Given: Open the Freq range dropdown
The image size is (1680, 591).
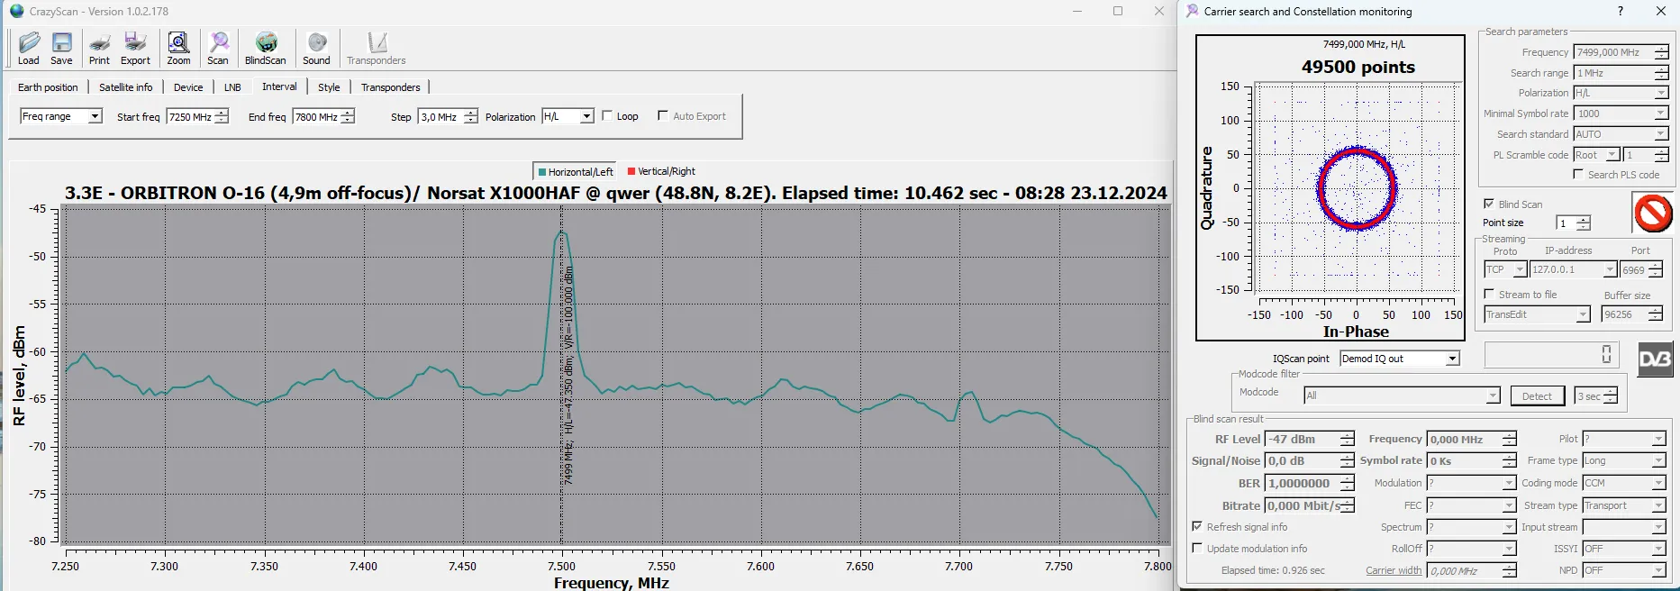Looking at the screenshot, I should (95, 116).
